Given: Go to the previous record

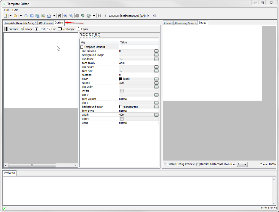Looking at the screenshot, I should tap(106, 16).
